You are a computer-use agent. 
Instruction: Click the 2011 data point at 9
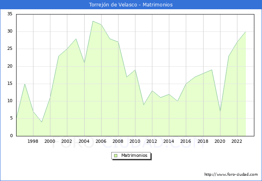point(144,105)
